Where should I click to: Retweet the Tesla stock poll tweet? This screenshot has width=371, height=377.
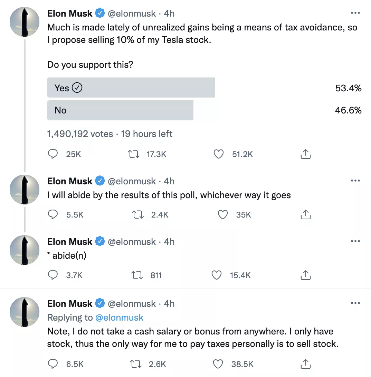[x=134, y=154]
